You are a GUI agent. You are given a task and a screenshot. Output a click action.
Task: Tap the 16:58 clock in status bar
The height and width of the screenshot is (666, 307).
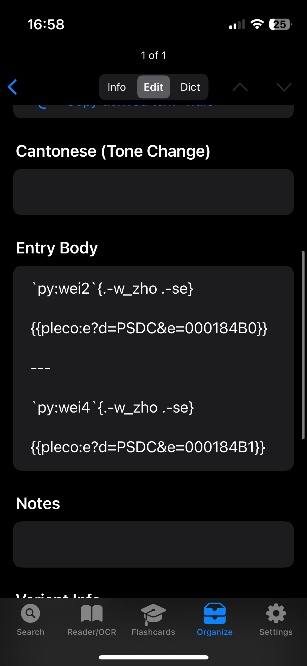(46, 24)
